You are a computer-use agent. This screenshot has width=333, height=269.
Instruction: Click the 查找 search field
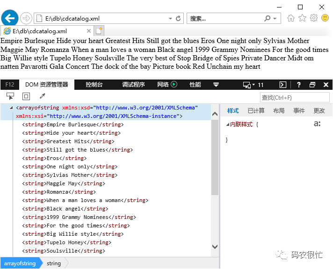[295, 97]
